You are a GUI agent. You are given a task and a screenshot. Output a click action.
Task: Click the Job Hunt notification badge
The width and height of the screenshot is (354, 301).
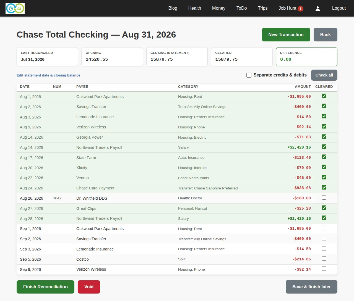pos(300,9)
